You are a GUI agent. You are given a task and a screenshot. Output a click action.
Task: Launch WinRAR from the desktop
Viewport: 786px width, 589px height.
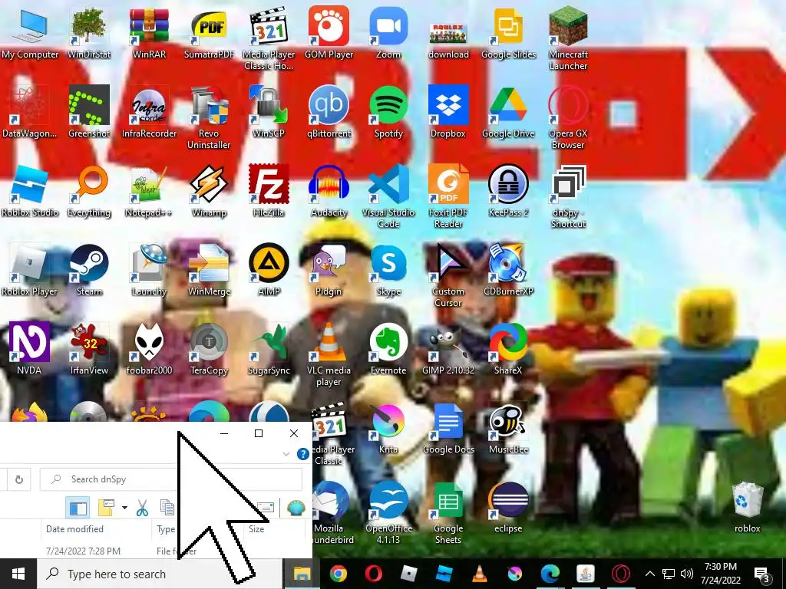click(x=149, y=33)
